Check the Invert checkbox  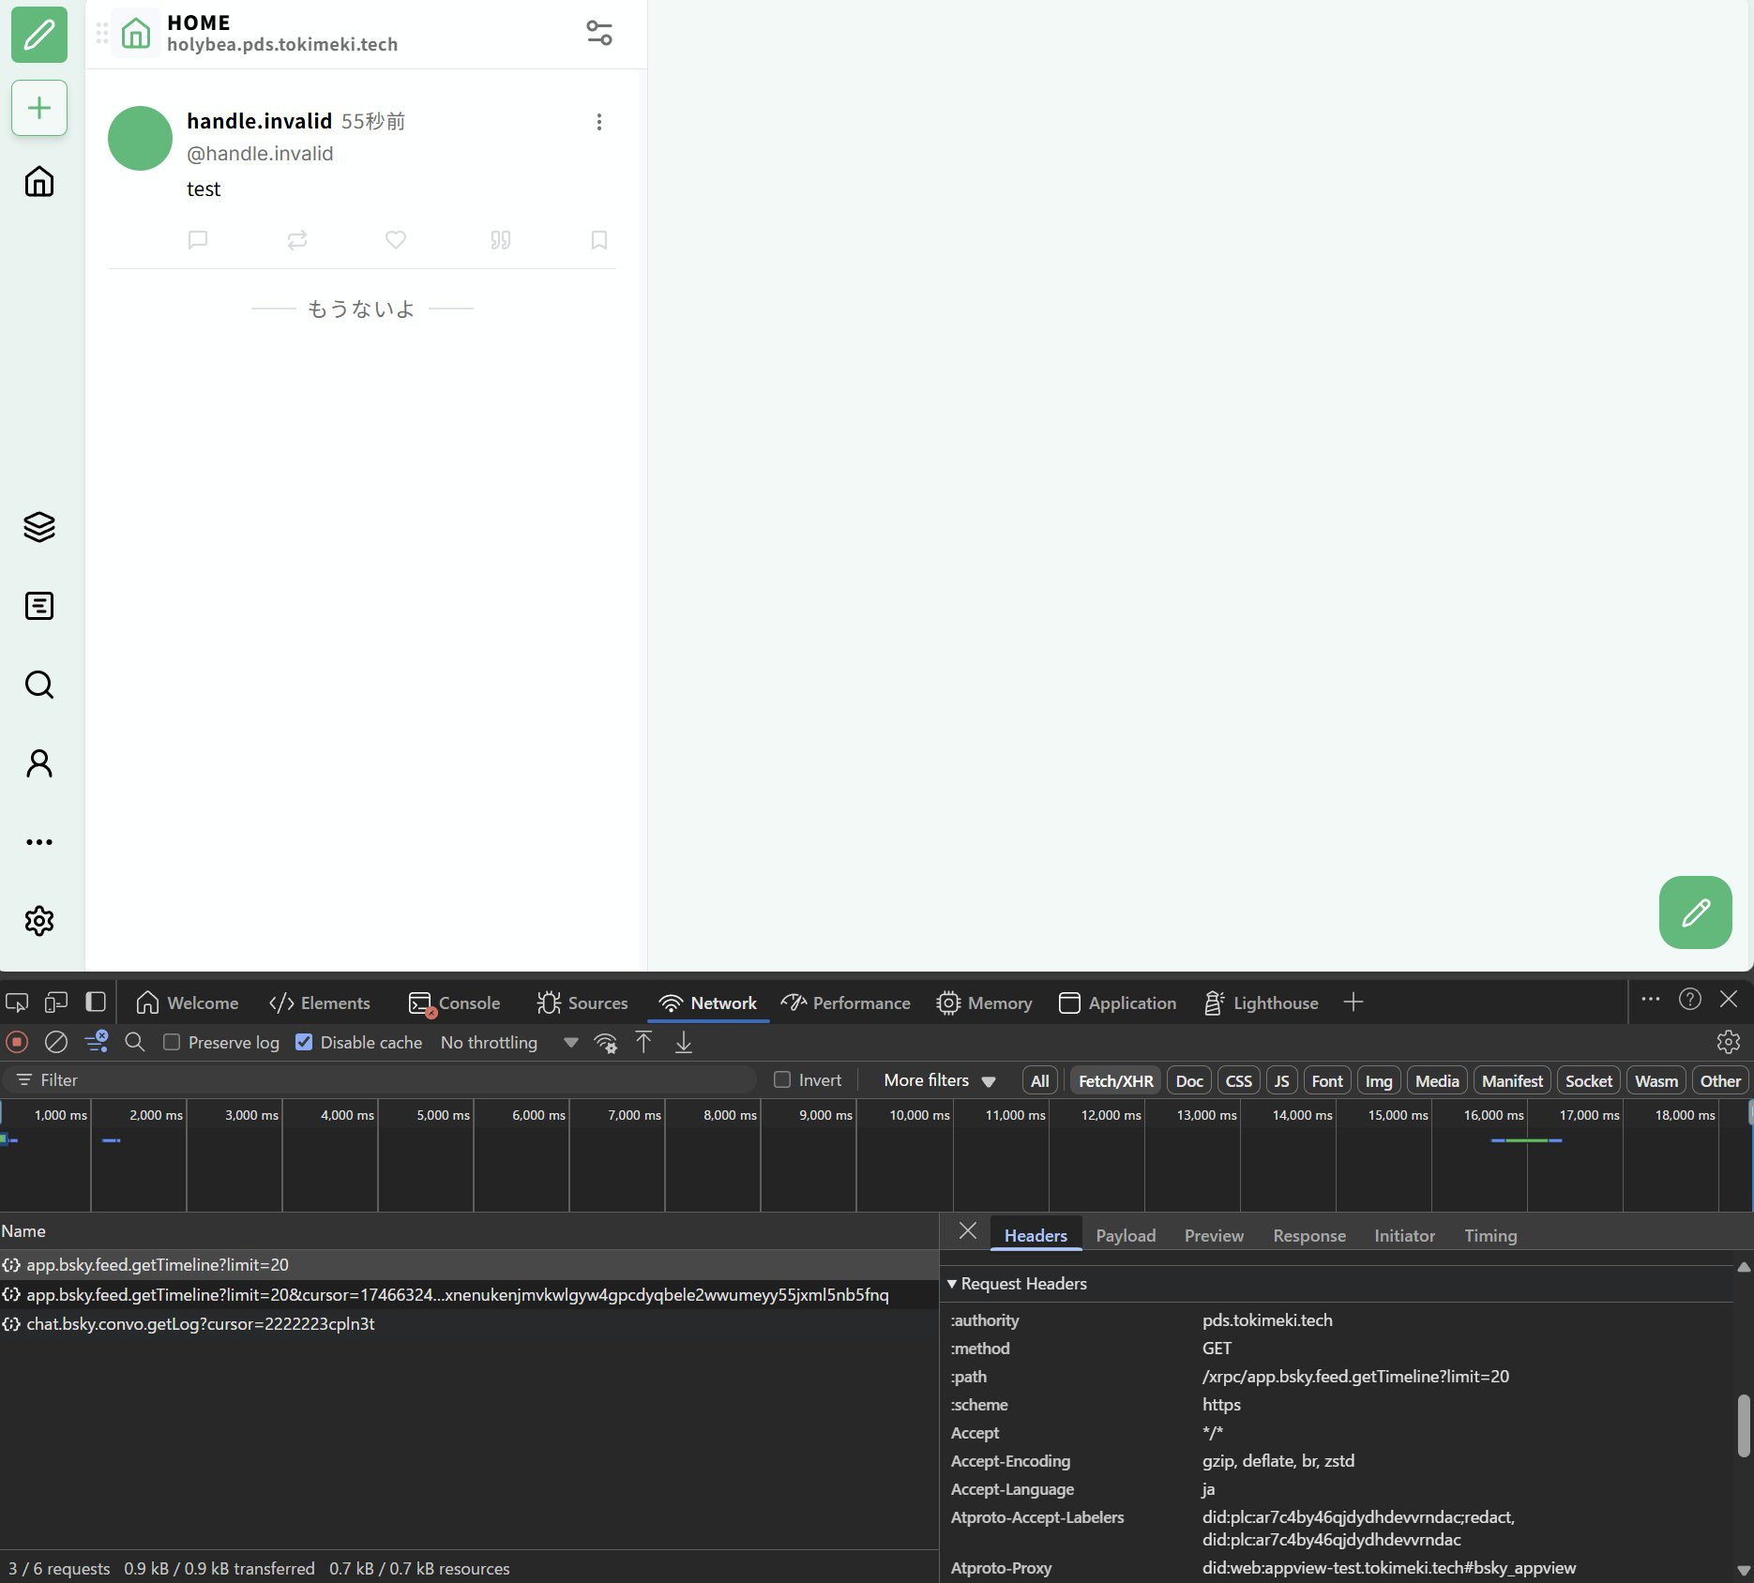tap(782, 1080)
